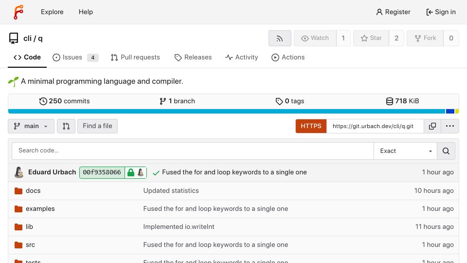Click the 718 KiB repository size
The image size is (467, 263).
pyautogui.click(x=402, y=101)
